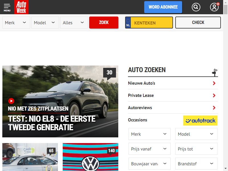Open the Prijs tot dropdown
The image size is (228, 171).
[x=196, y=149]
